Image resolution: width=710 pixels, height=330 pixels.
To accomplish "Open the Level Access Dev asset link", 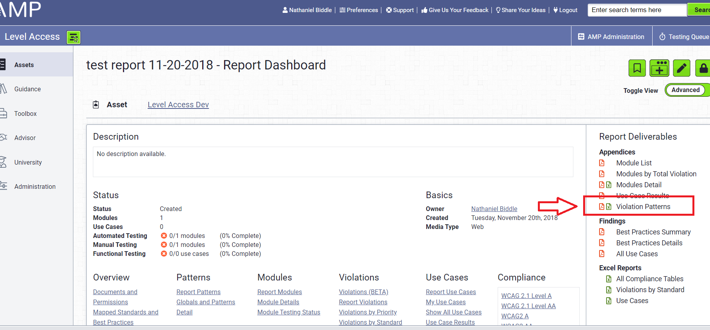I will click(x=178, y=105).
